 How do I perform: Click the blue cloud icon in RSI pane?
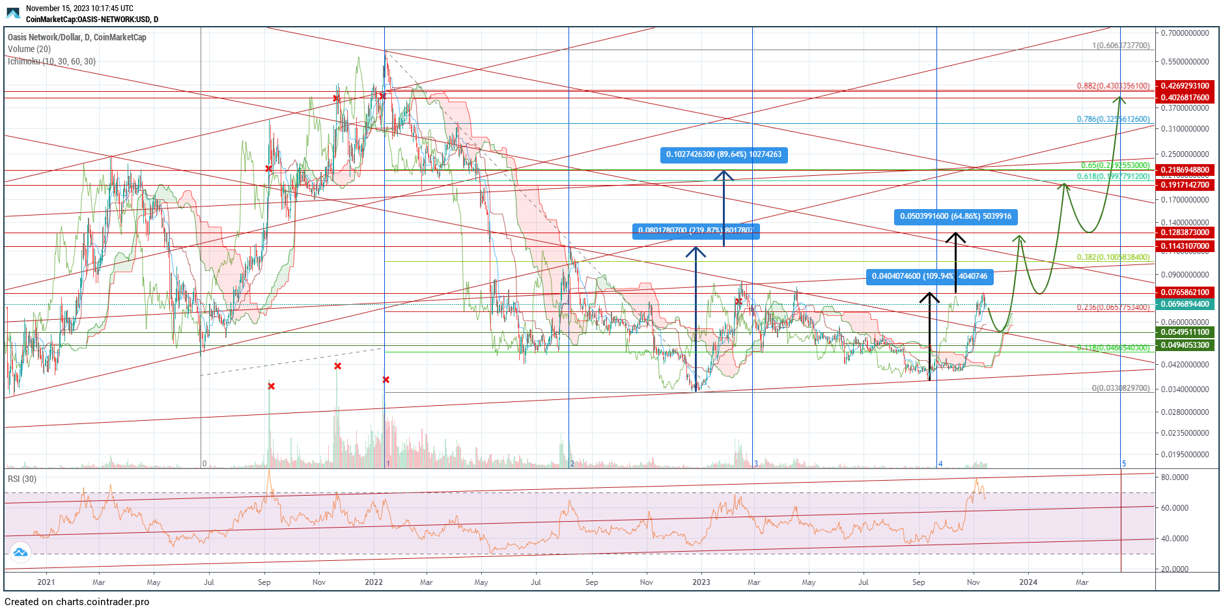20,553
